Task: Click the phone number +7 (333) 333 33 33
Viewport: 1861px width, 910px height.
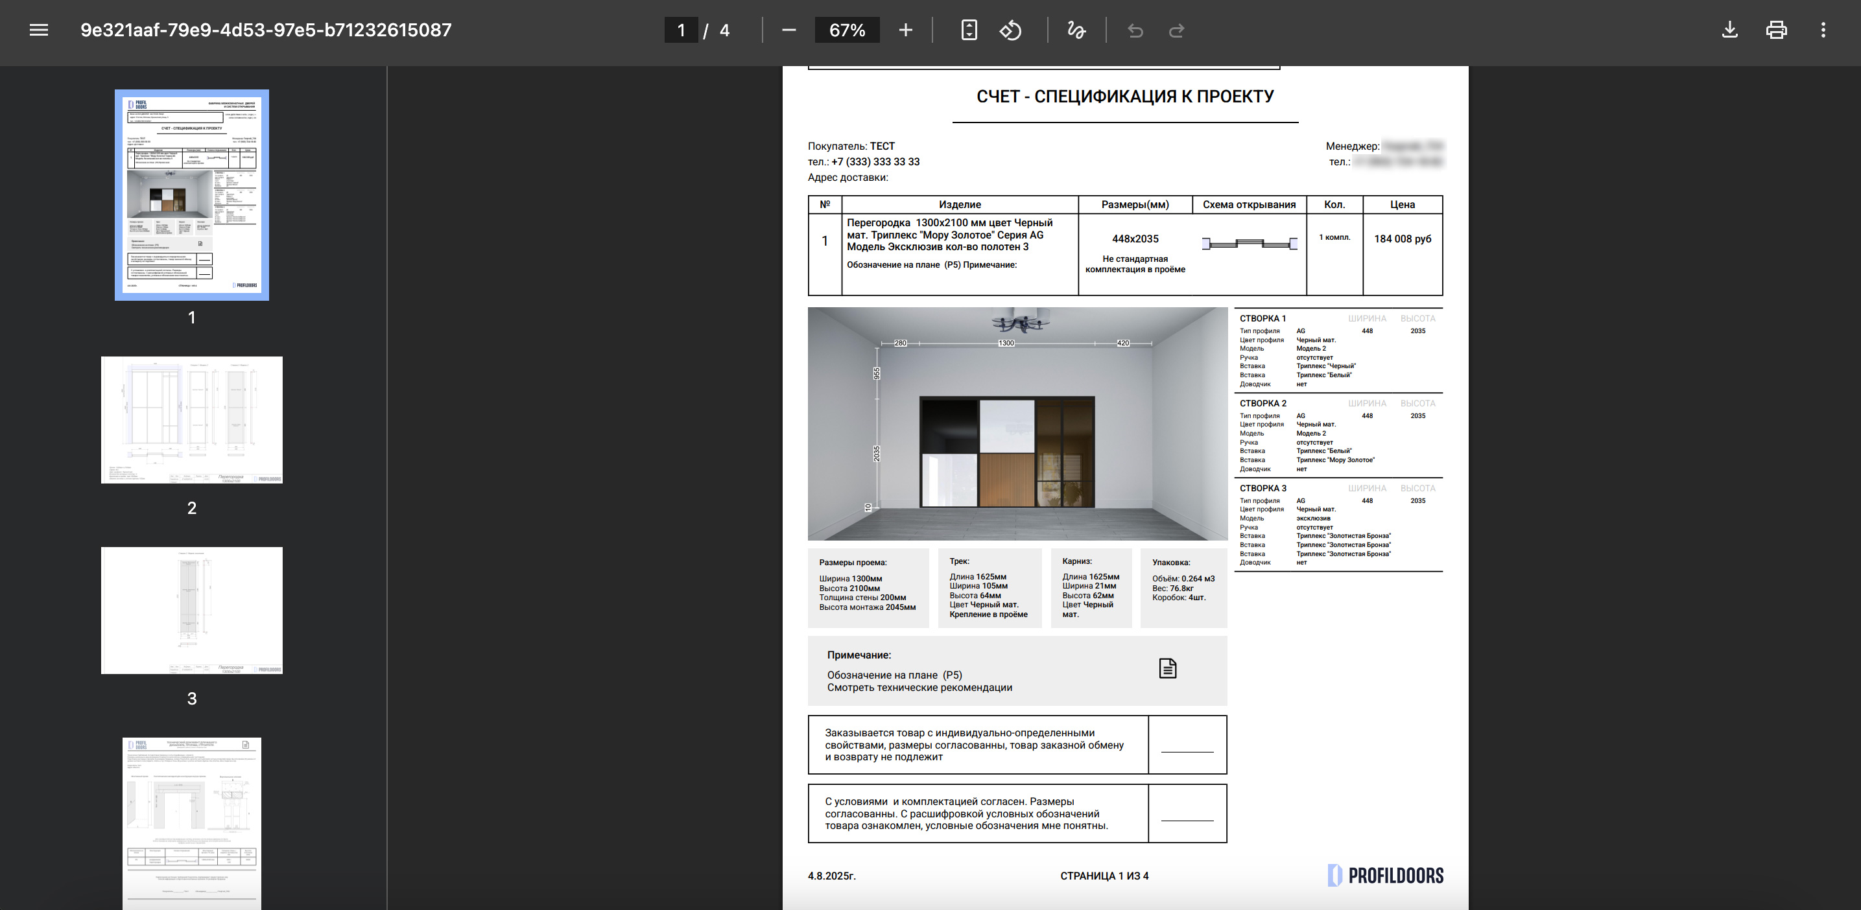Action: tap(875, 162)
